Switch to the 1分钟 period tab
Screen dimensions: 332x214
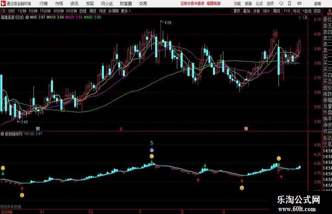(21, 11)
